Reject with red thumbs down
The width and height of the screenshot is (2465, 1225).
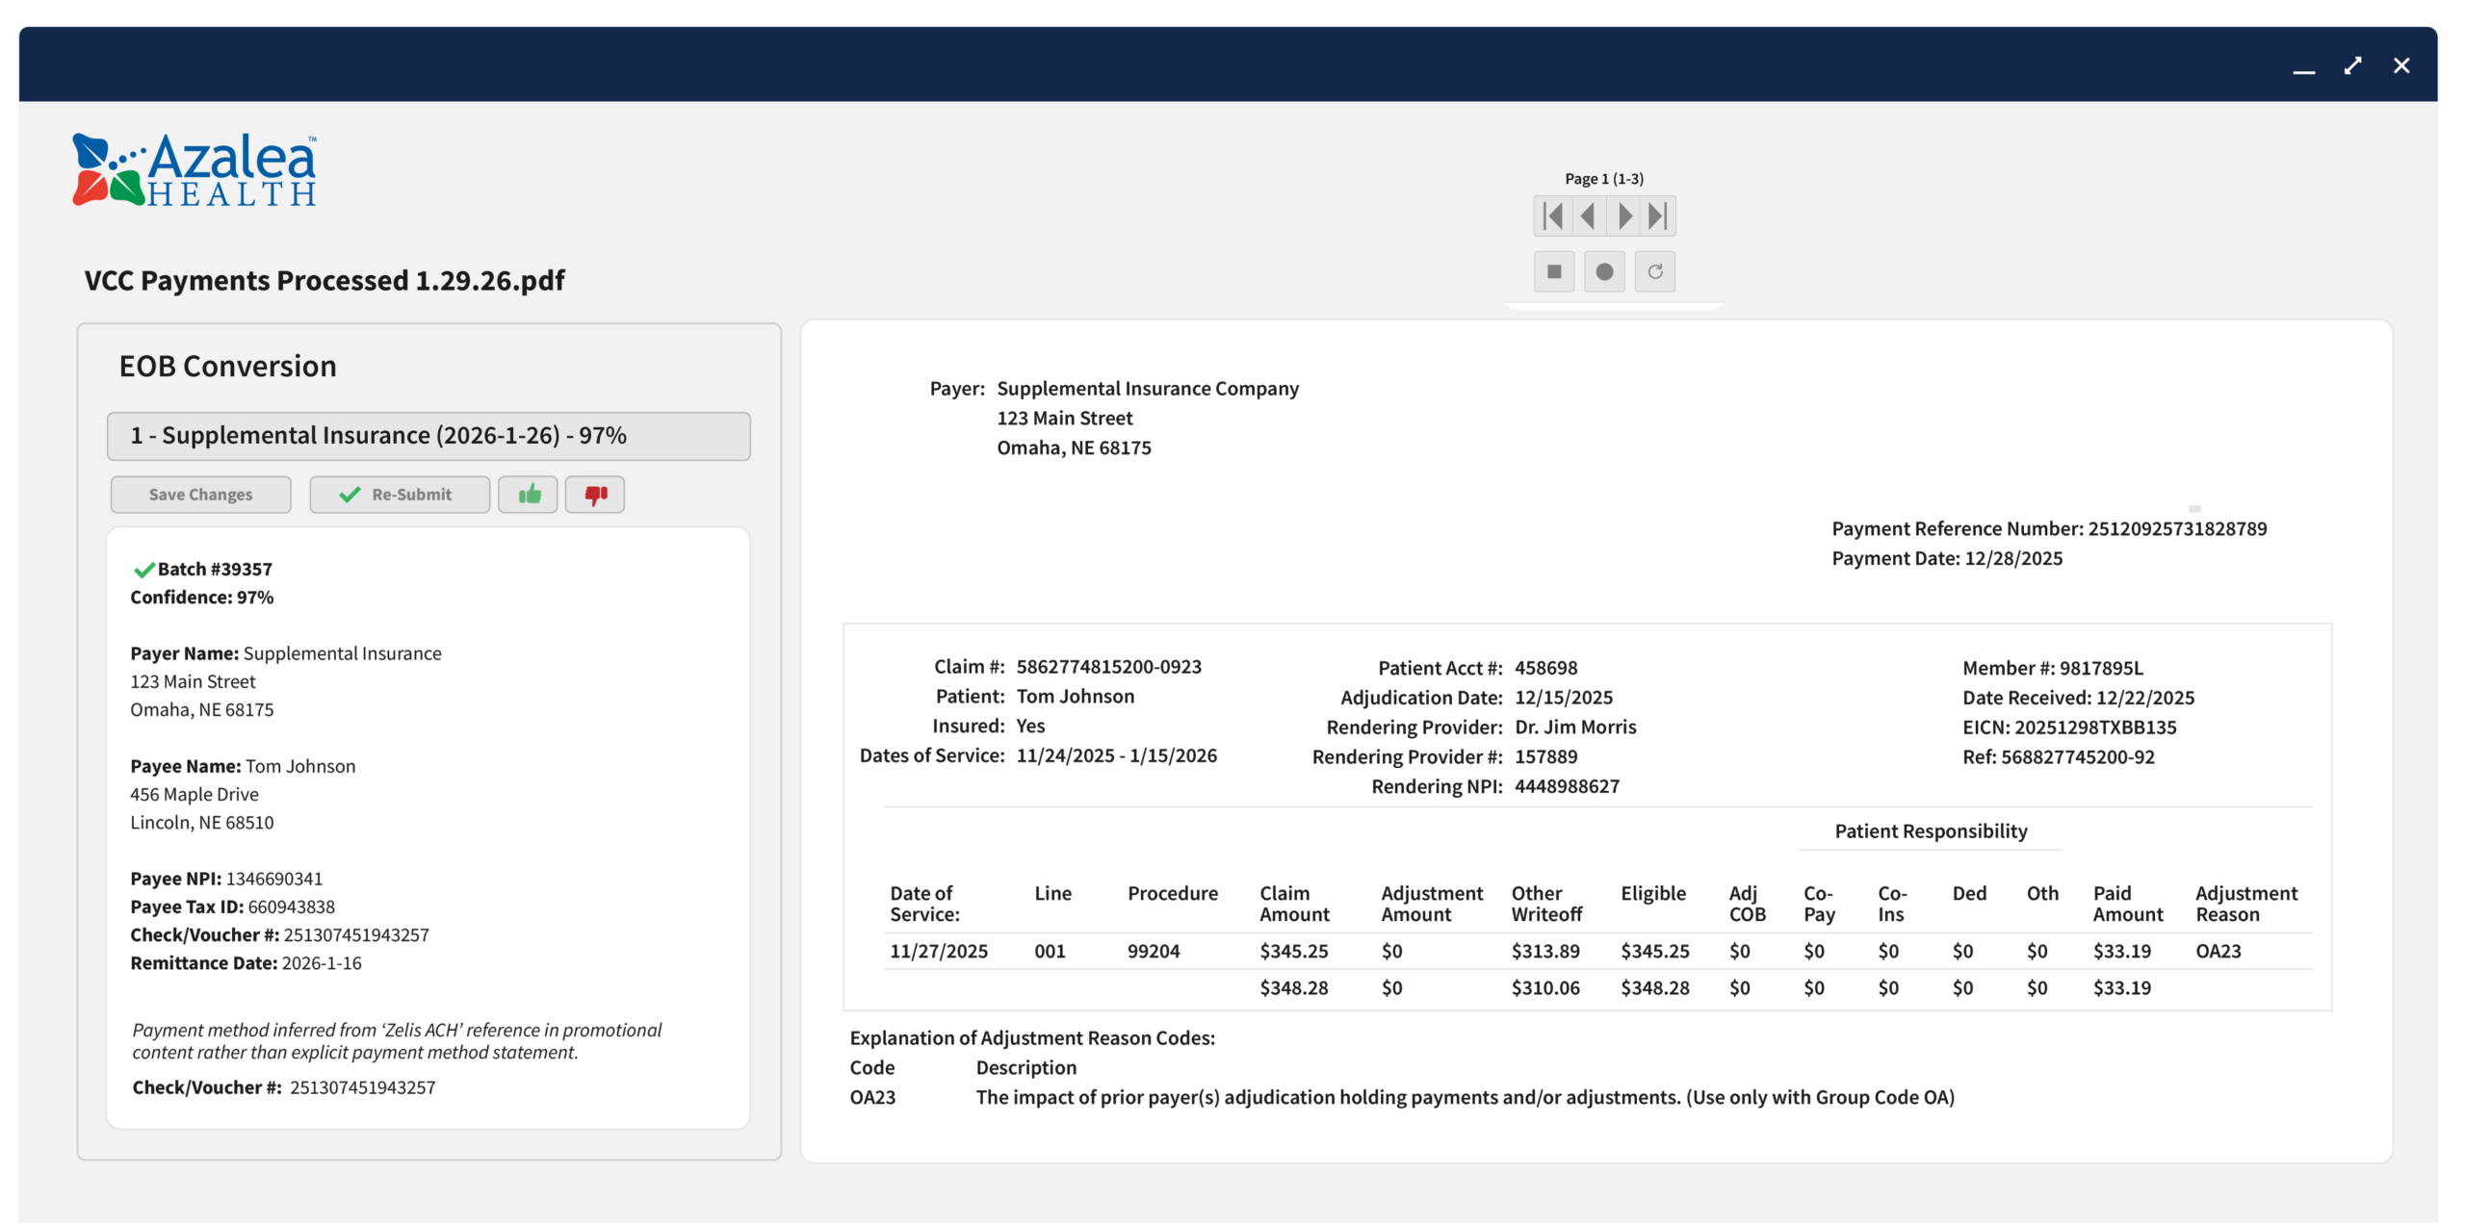click(x=595, y=495)
